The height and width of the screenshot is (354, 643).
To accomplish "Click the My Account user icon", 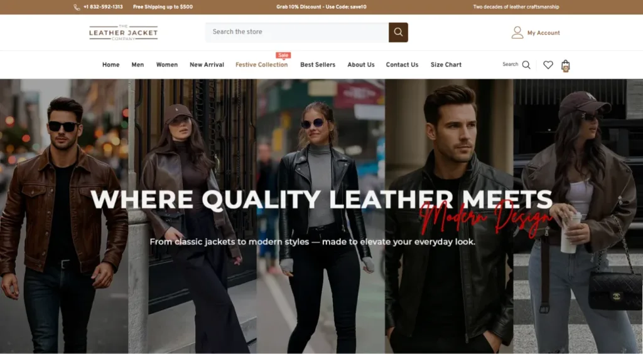I will pyautogui.click(x=517, y=33).
